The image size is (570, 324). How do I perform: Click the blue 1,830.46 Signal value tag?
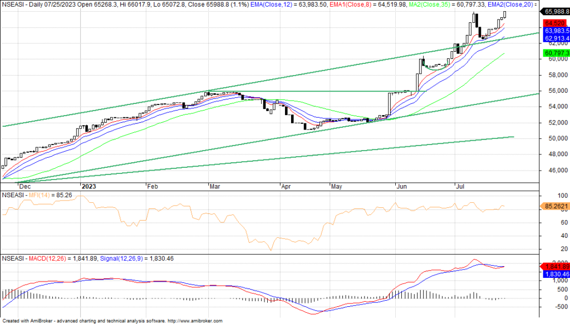(x=555, y=274)
